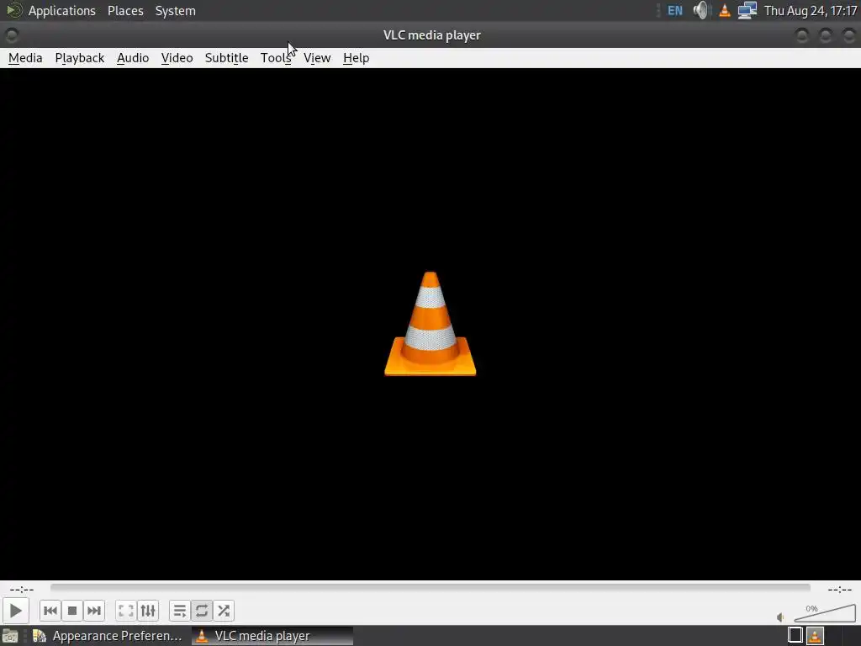Select VLC media player taskbar button
Screen dimensions: 861x646
pos(272,636)
